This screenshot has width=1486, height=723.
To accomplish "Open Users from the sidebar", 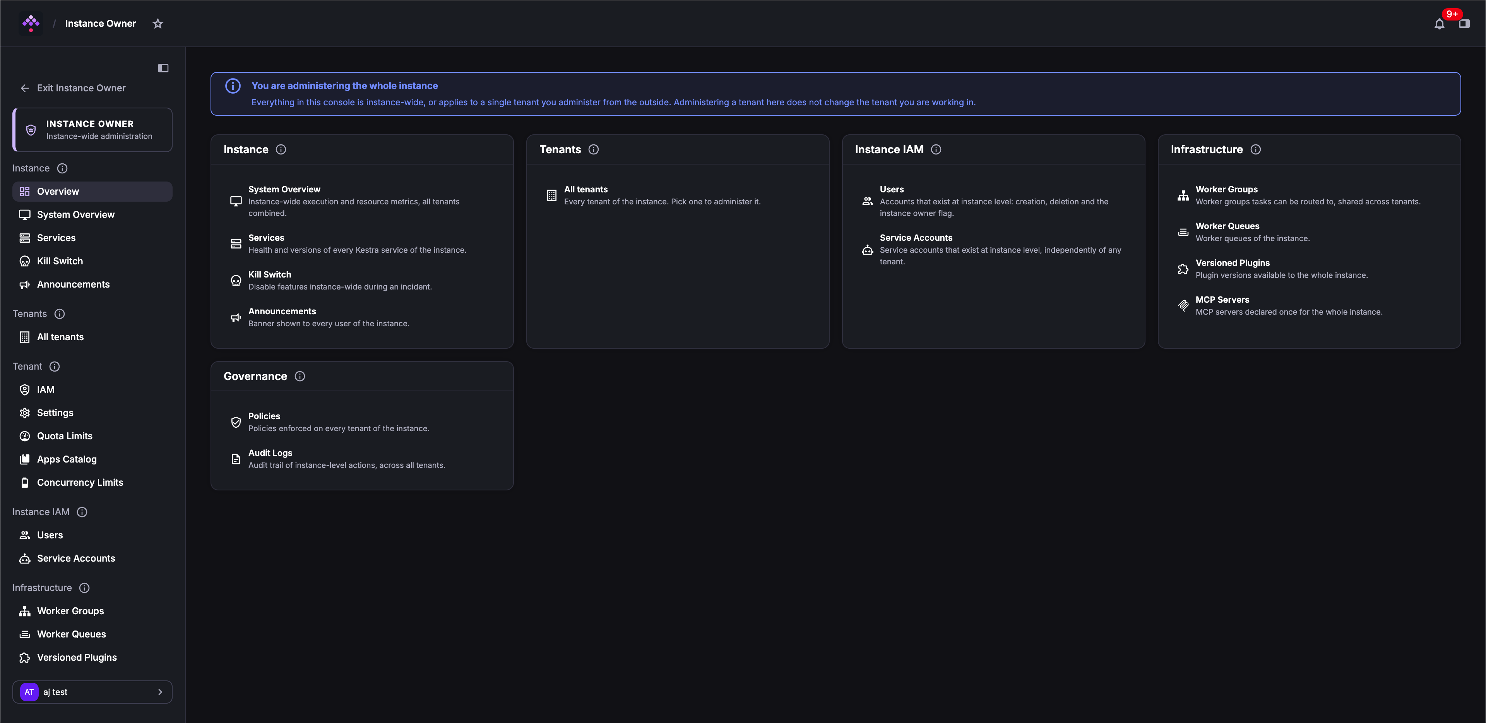I will (92, 535).
